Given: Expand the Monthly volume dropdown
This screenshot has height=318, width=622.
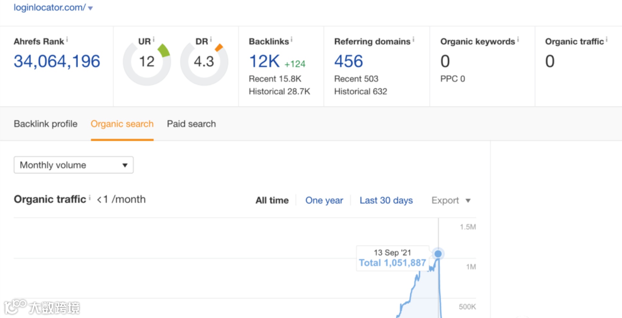Looking at the screenshot, I should (74, 165).
